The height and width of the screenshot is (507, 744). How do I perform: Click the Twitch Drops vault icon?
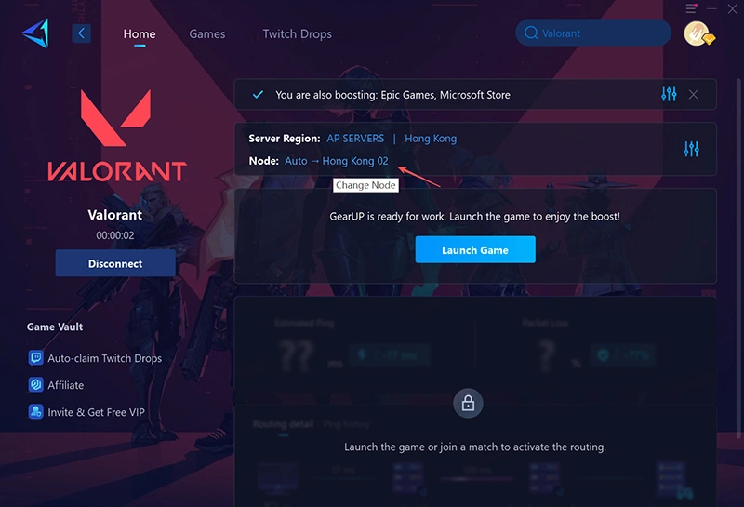[35, 357]
